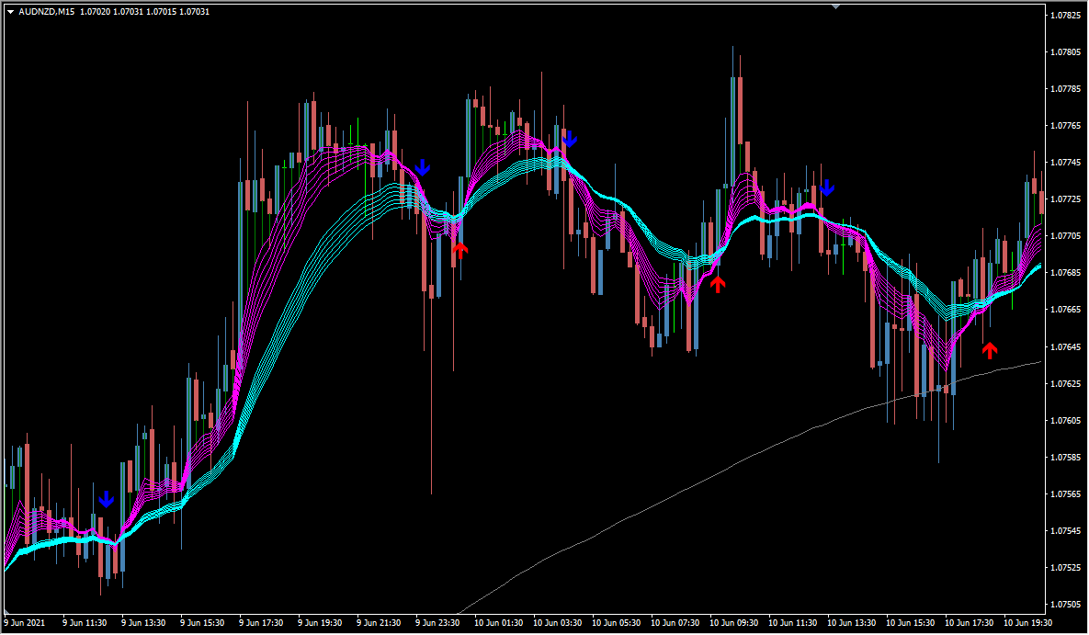Click the 10 Jun 03:30 time label
Screen dimensions: 1089x635
pyautogui.click(x=558, y=623)
